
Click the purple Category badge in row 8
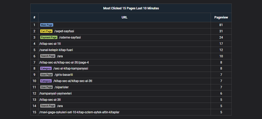click(46, 69)
